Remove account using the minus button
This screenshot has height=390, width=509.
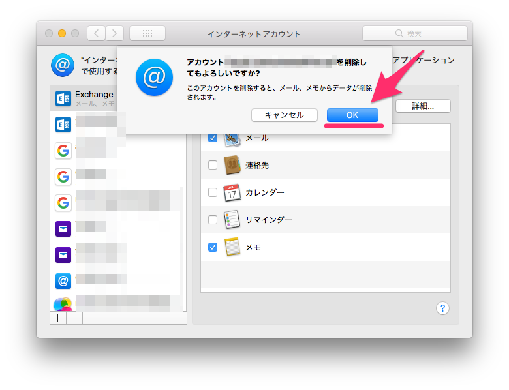tap(74, 318)
